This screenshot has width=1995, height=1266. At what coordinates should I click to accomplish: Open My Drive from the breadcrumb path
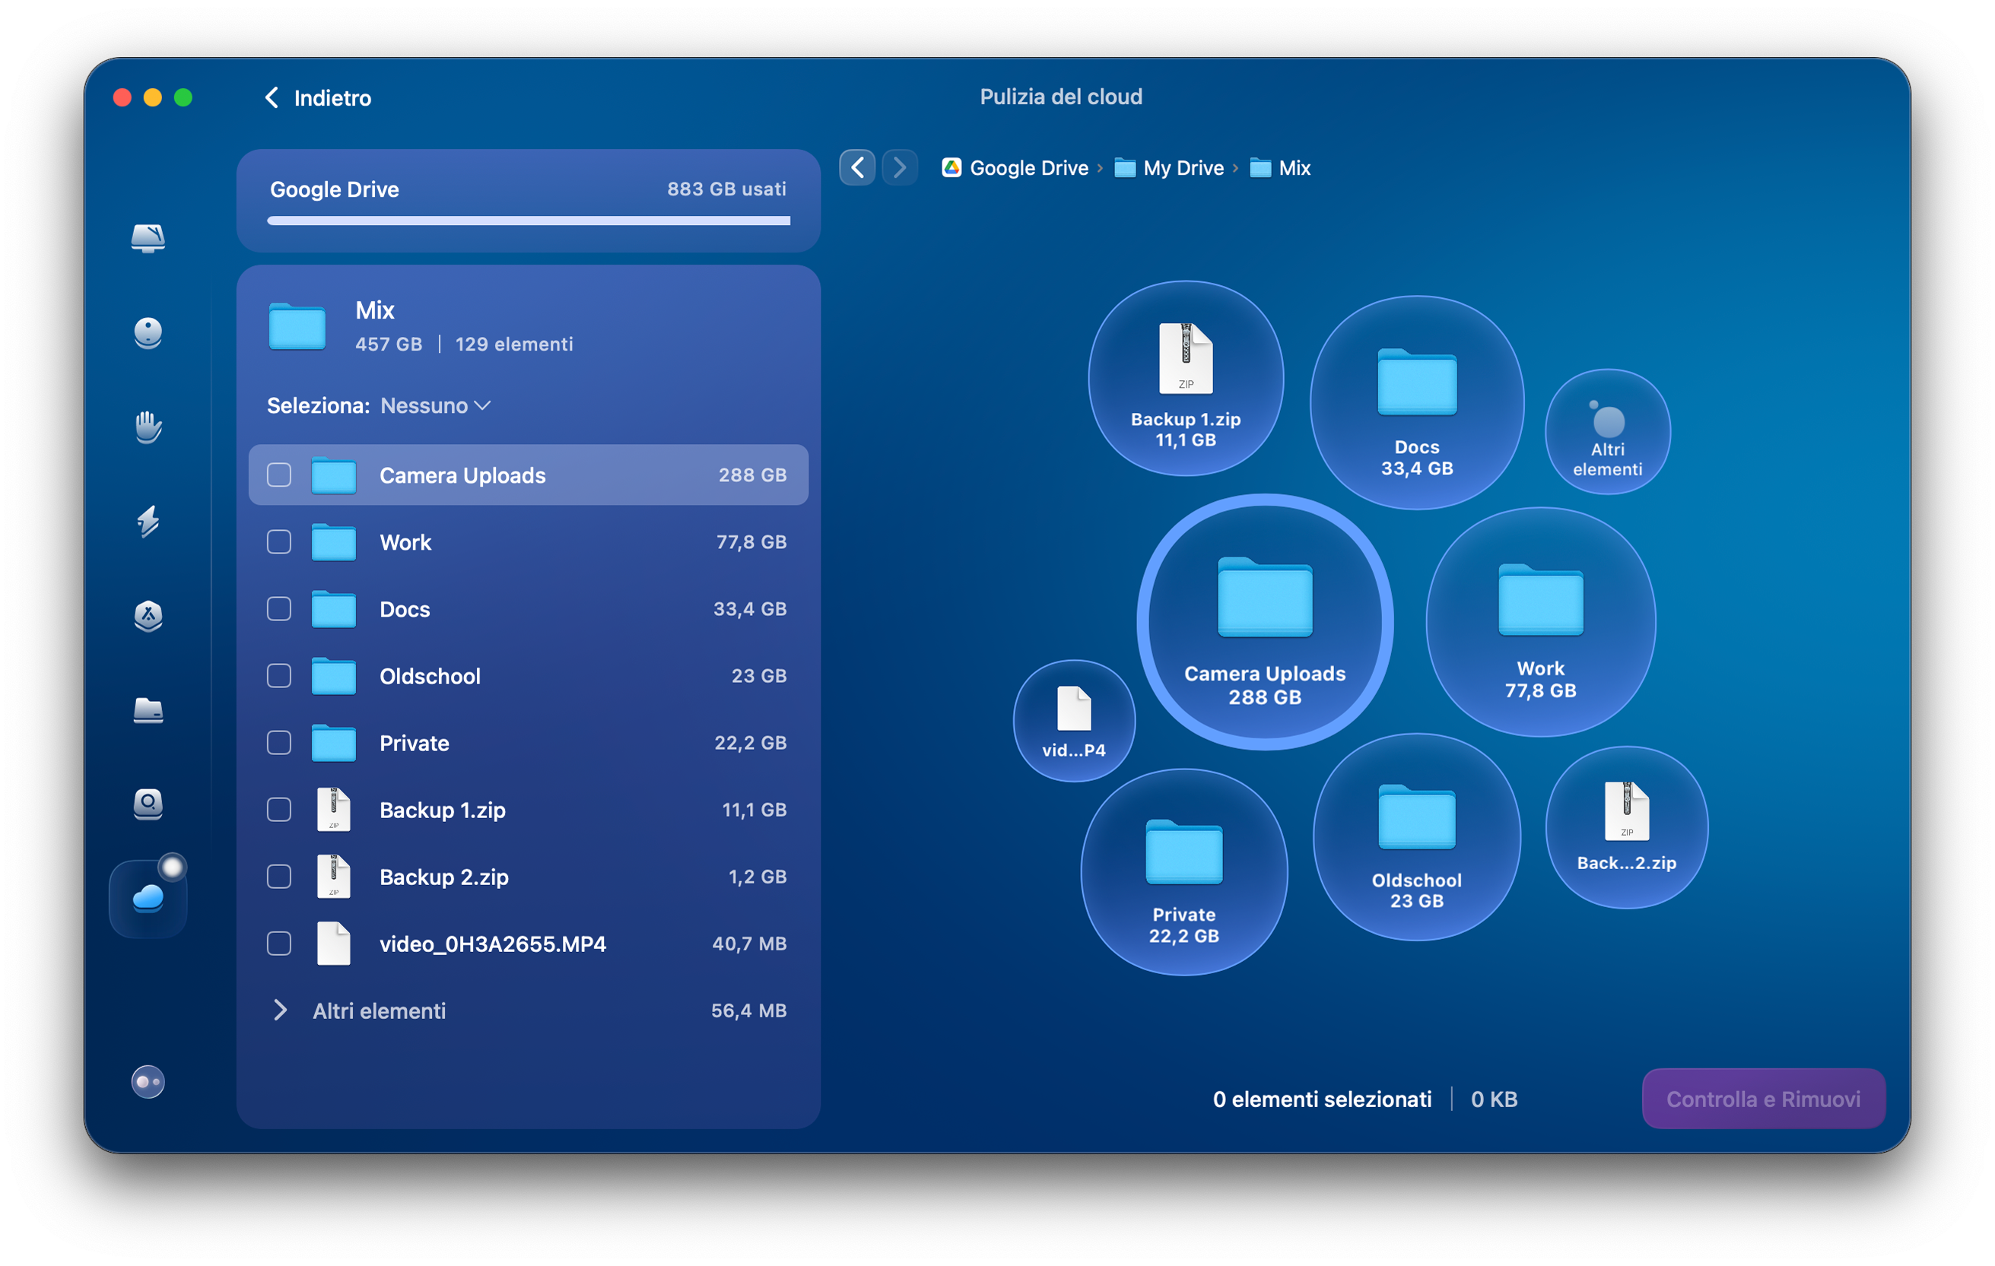(1182, 167)
